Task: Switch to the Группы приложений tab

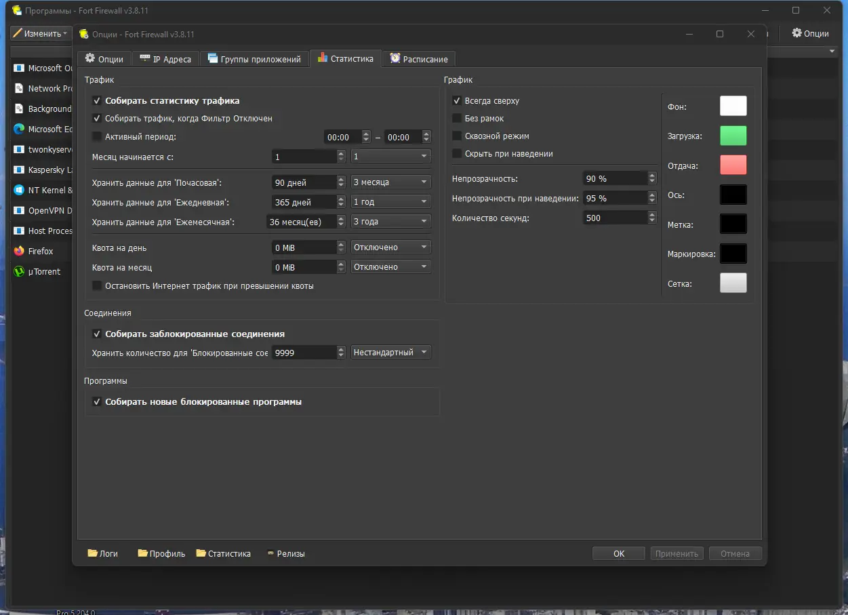Action: tap(254, 59)
